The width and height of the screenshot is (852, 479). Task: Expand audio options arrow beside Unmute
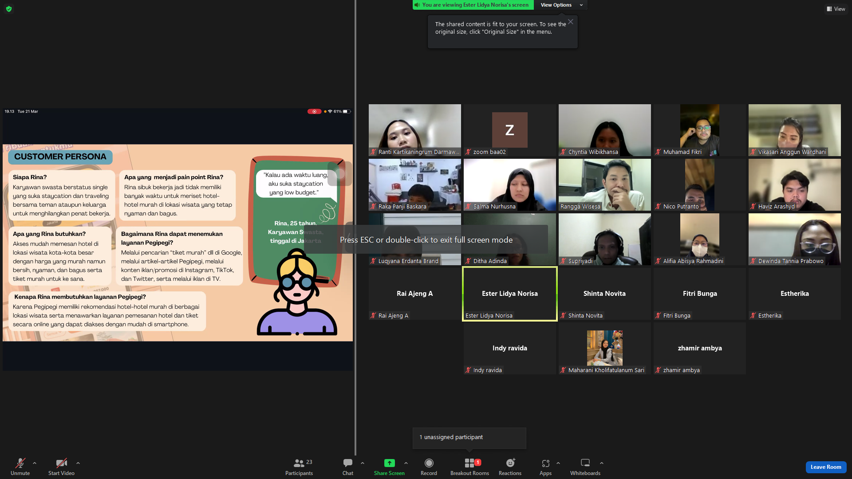pyautogui.click(x=35, y=463)
